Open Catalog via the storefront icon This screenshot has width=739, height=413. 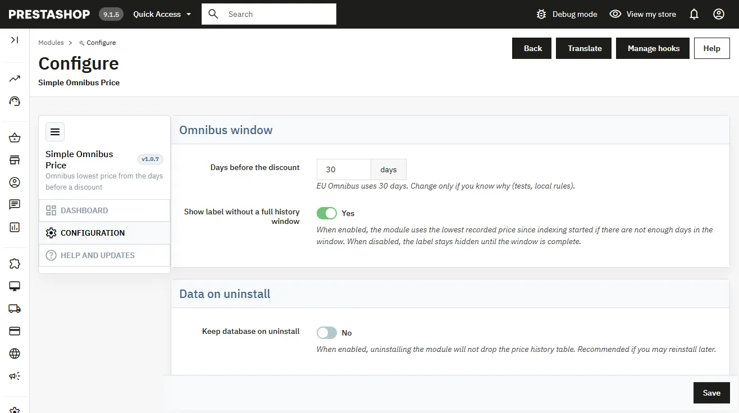tap(15, 160)
